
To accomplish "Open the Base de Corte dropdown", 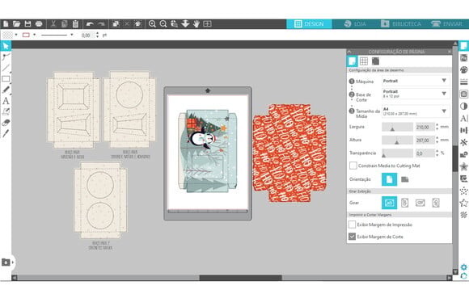I will tap(416, 94).
